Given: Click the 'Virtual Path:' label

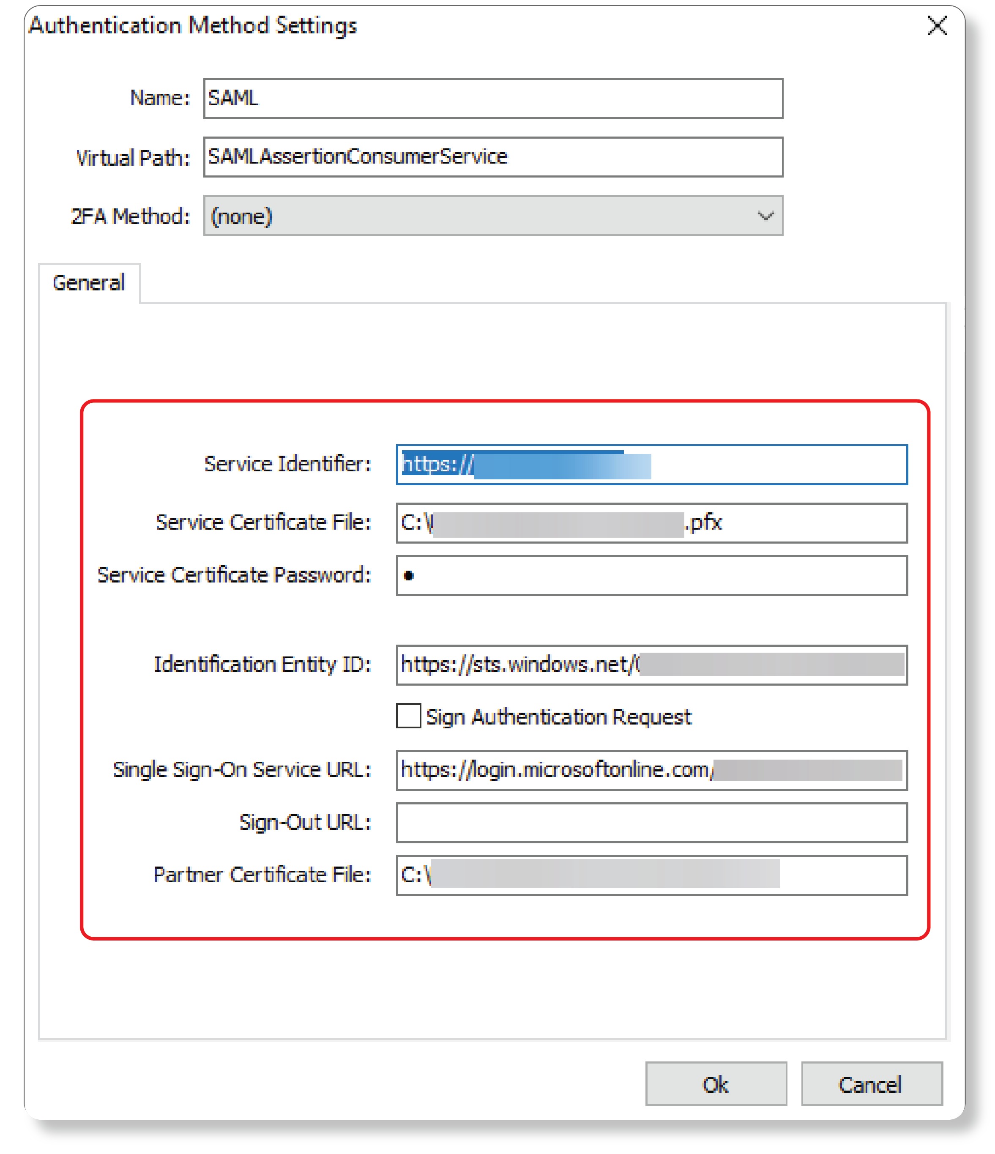Looking at the screenshot, I should pyautogui.click(x=133, y=158).
